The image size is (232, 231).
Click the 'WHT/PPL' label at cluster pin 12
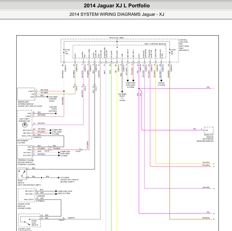point(41,123)
